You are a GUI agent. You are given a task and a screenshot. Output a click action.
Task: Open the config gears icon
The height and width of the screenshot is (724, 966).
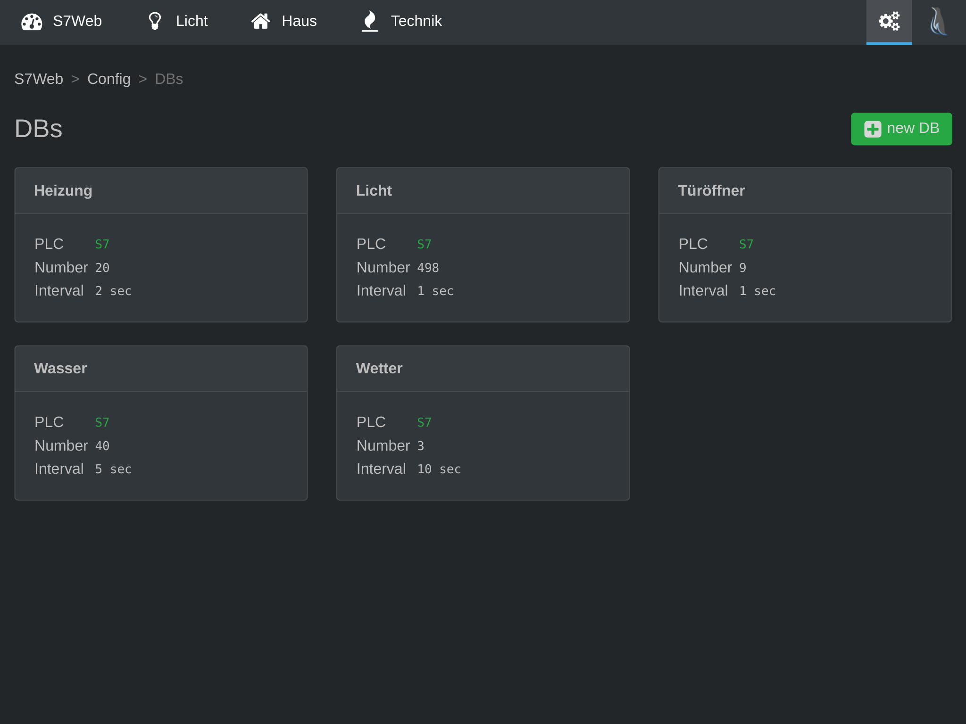click(889, 22)
